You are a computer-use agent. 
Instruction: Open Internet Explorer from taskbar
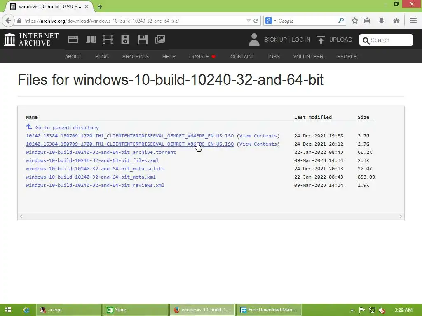click(x=26, y=310)
